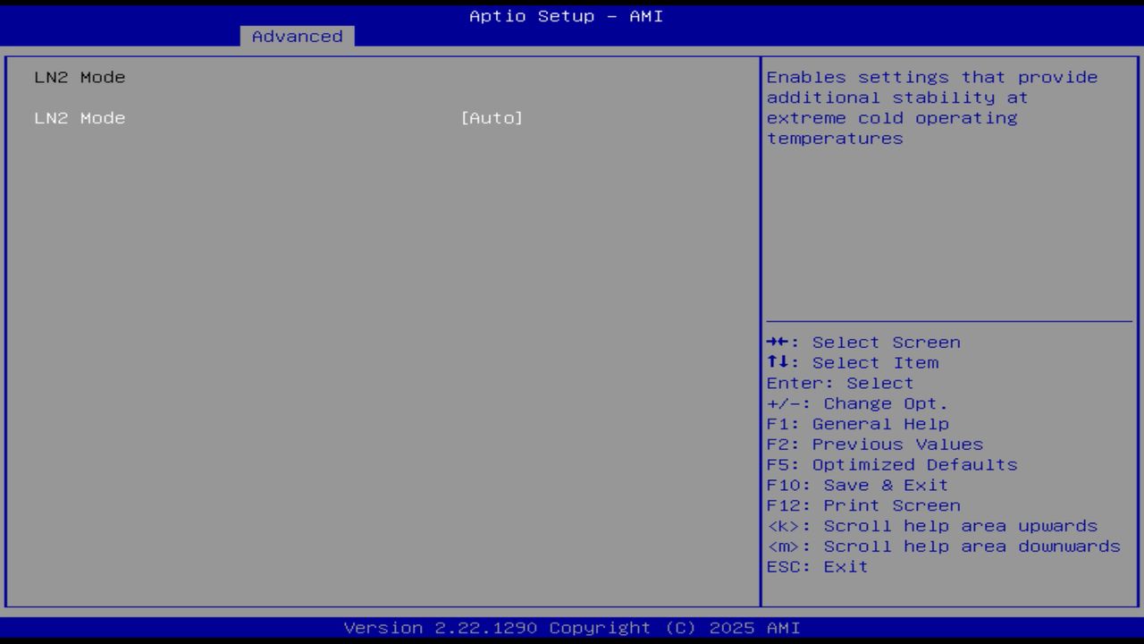Switch to the Advanced tab
1144x644 pixels.
pos(296,36)
